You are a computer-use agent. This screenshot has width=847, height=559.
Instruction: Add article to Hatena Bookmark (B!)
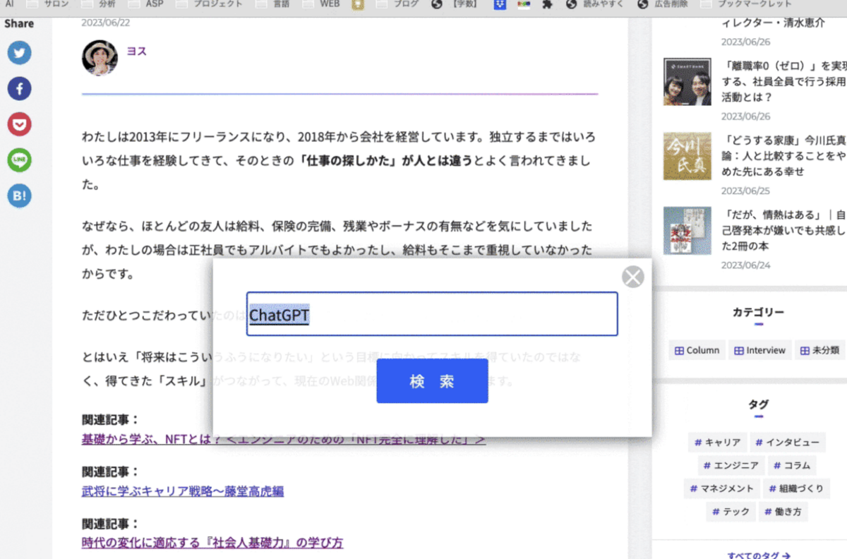[20, 197]
